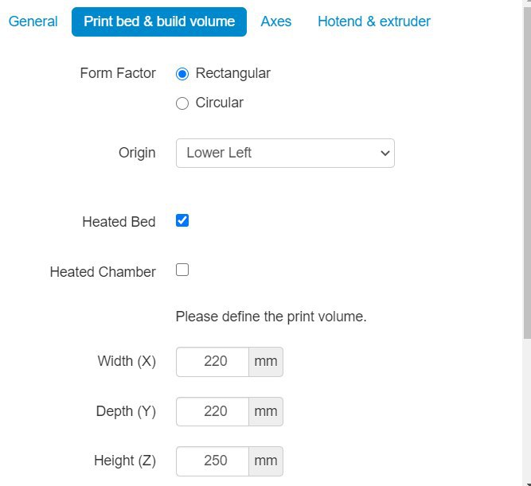Screen dimensions: 531x486
Task: Click the Depth (Y) input field
Action: pos(213,411)
